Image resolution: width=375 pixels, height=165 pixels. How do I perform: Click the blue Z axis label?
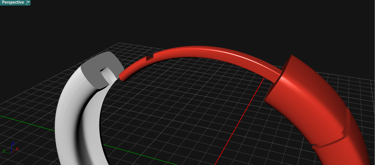[x=13, y=143]
